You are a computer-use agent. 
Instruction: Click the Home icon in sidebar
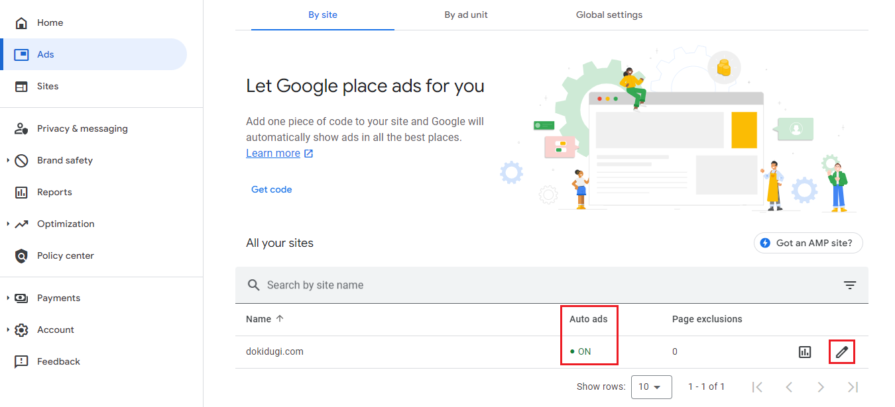pyautogui.click(x=21, y=23)
